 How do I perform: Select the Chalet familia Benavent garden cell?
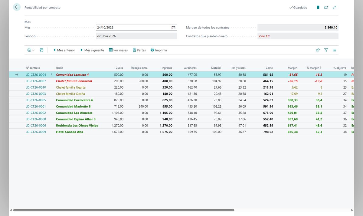tap(74, 81)
